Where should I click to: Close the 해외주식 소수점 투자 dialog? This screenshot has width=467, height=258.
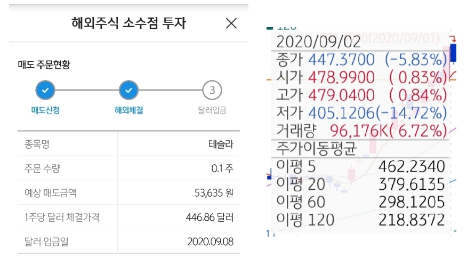[231, 23]
